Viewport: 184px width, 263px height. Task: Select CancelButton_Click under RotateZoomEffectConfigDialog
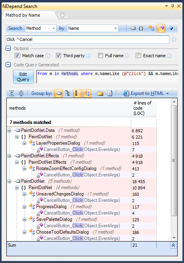[82, 175]
